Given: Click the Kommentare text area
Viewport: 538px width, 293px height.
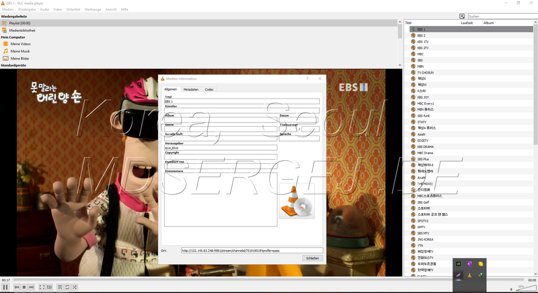Looking at the screenshot, I should click(221, 200).
